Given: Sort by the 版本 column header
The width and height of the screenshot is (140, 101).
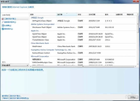Looking at the screenshot, I should (109, 14).
